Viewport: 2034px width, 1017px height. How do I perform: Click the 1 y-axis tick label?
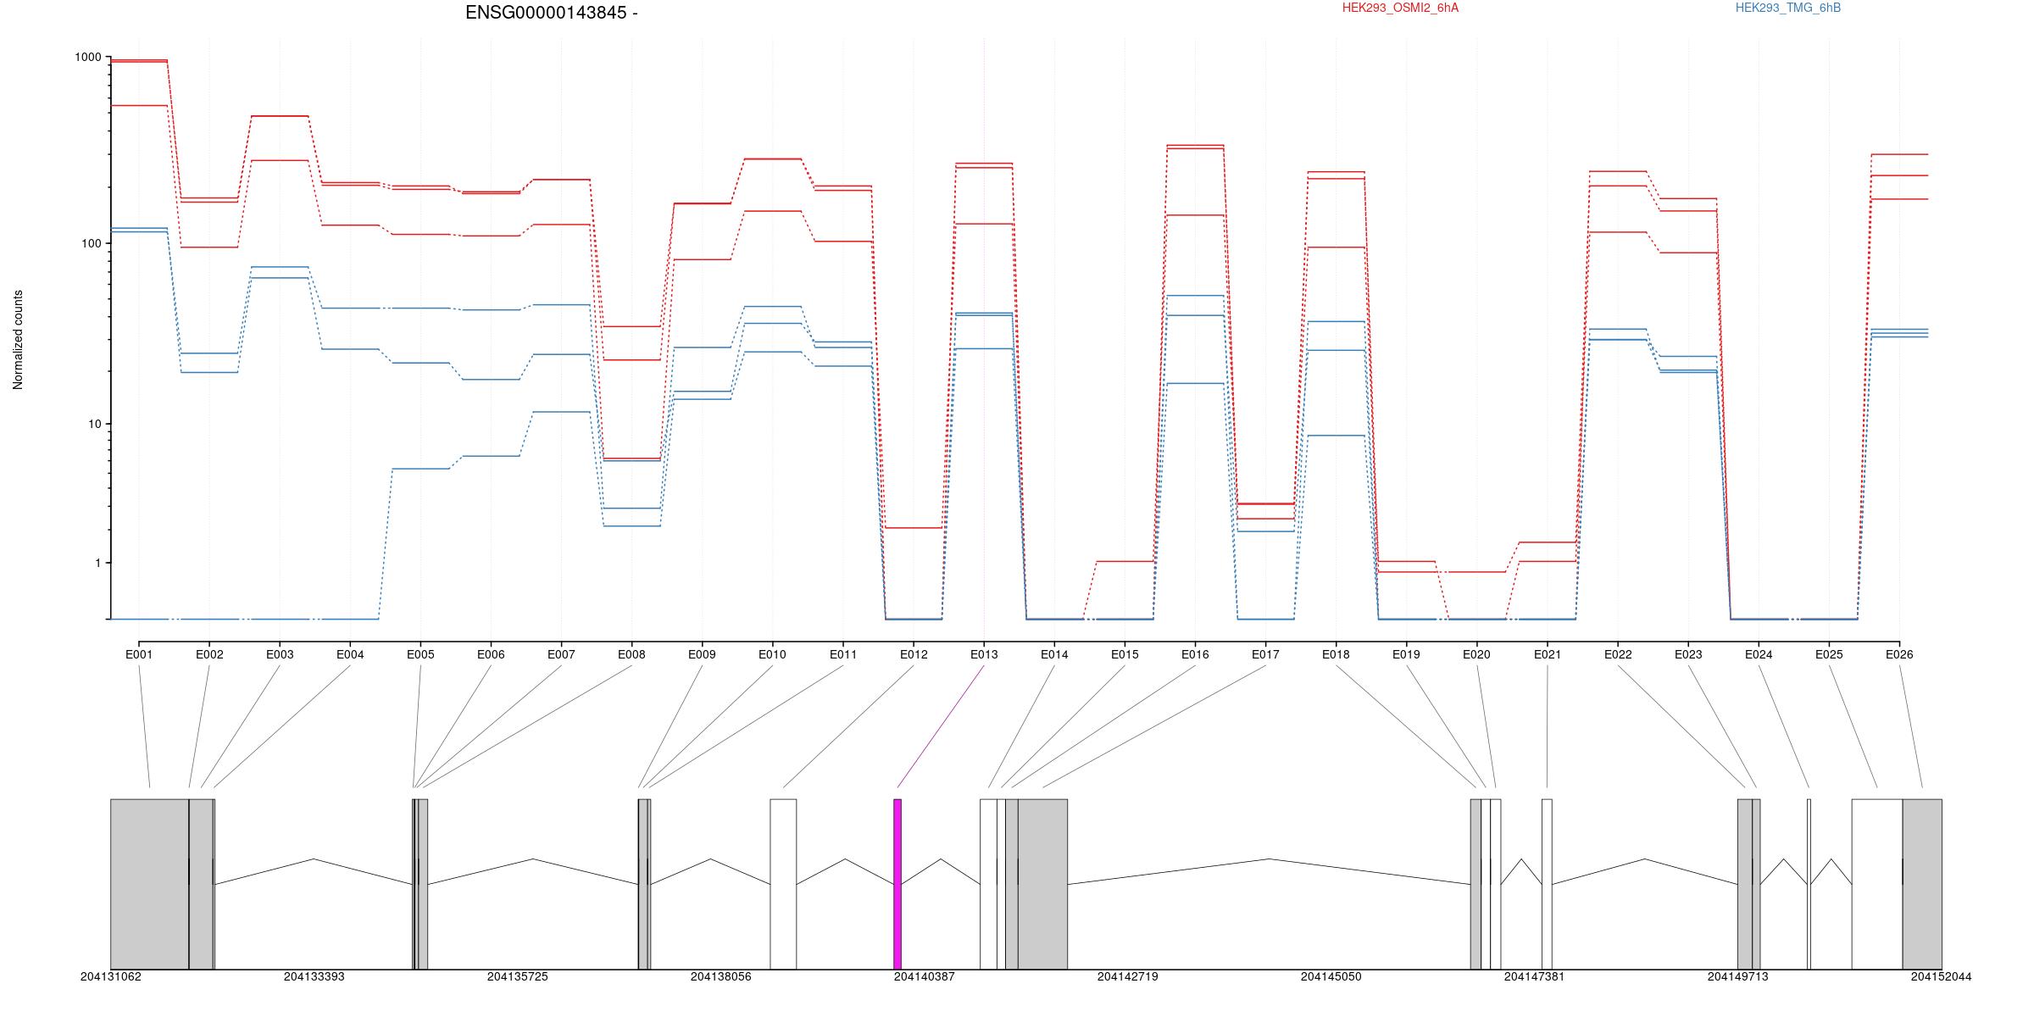click(97, 563)
